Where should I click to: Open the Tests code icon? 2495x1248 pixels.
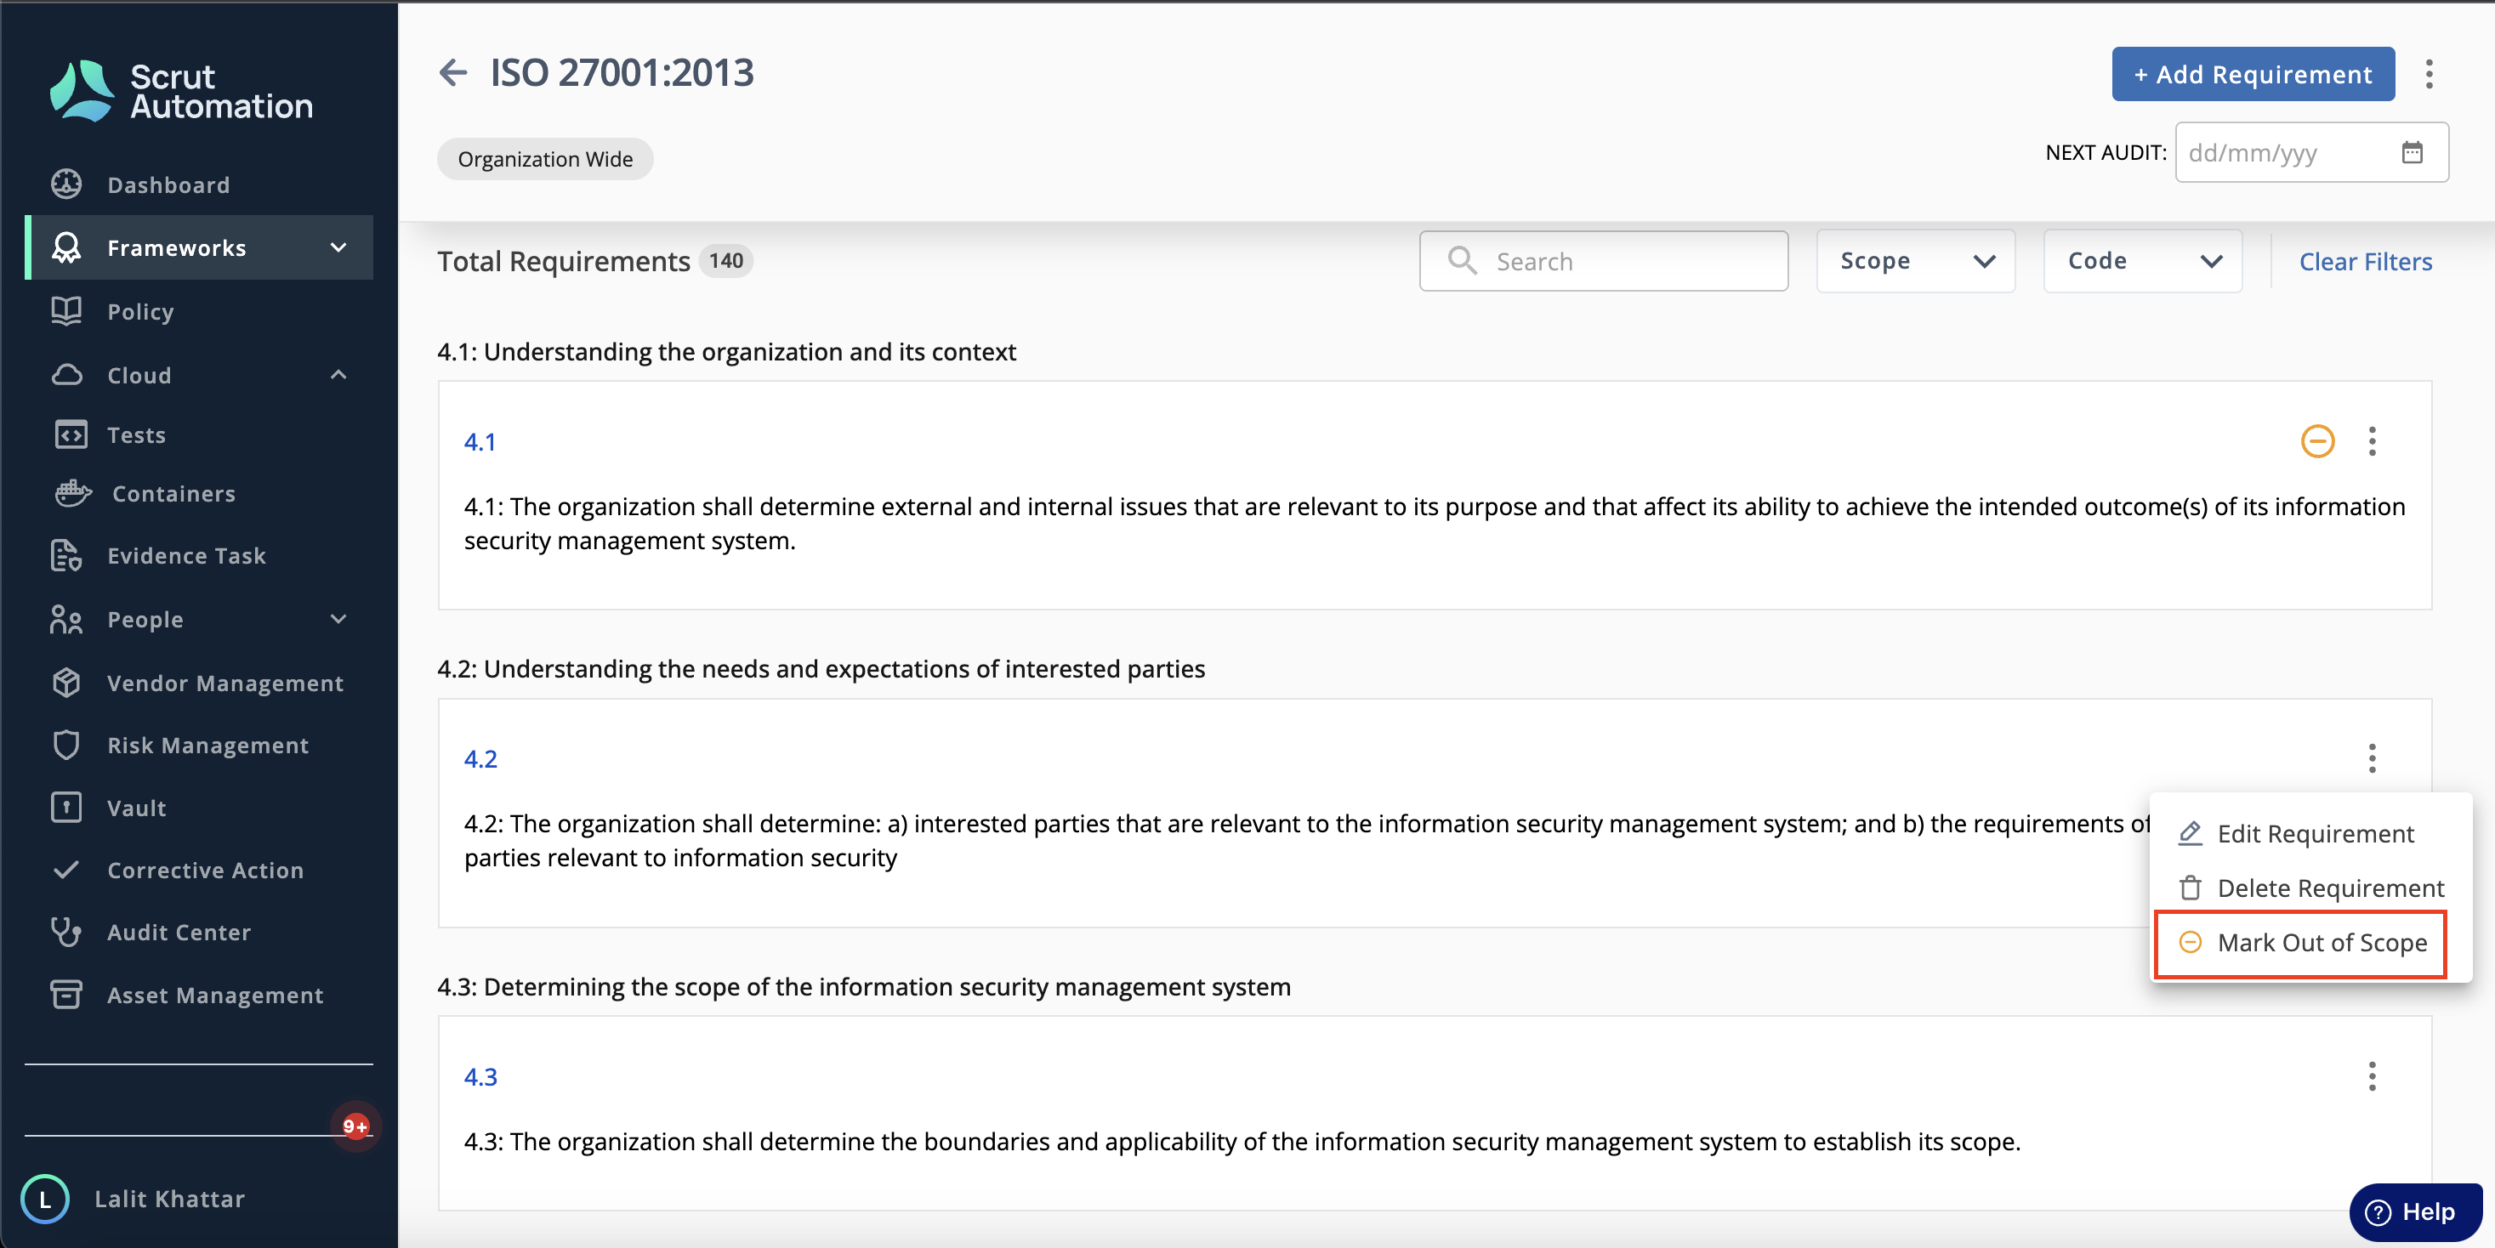point(71,434)
